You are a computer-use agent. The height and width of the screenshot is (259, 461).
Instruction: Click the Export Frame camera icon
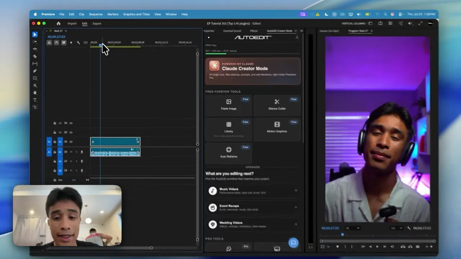coord(417,247)
